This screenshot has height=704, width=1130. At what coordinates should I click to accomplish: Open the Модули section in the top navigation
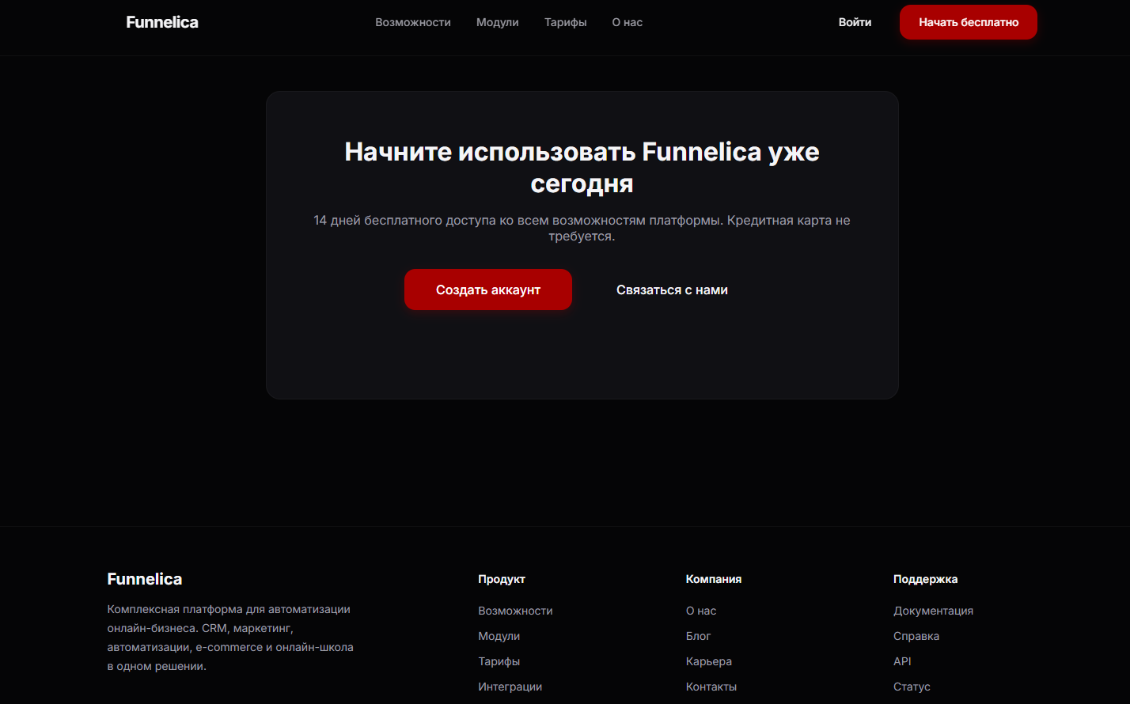pyautogui.click(x=497, y=22)
